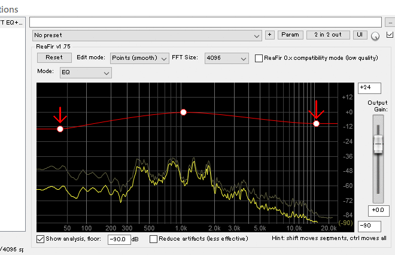Click the plus preset button
395x255 pixels.
[x=270, y=35]
